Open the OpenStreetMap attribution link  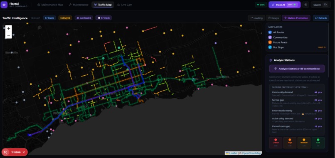point(251,153)
